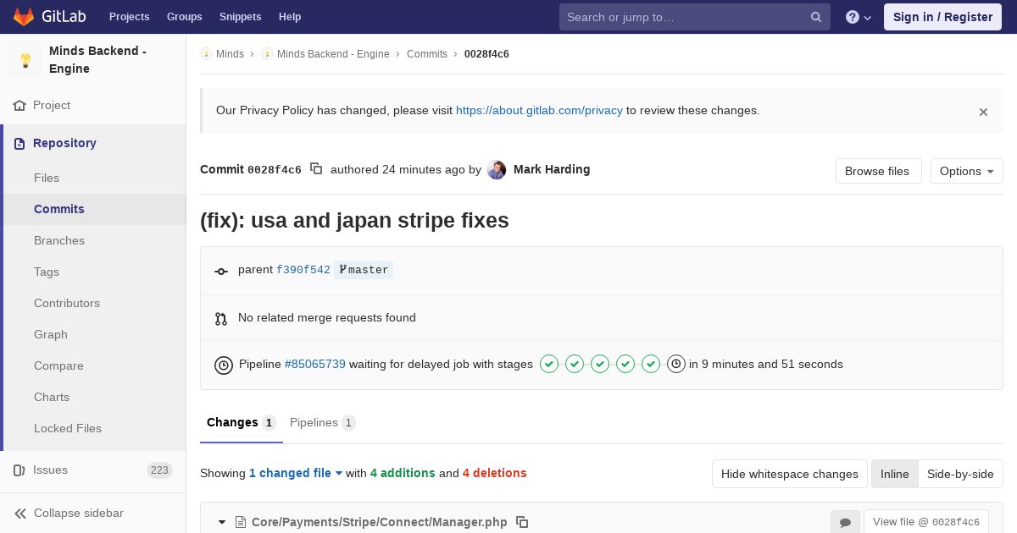1017x533 pixels.
Task: Click Sign in / Register button
Action: pyautogui.click(x=942, y=17)
